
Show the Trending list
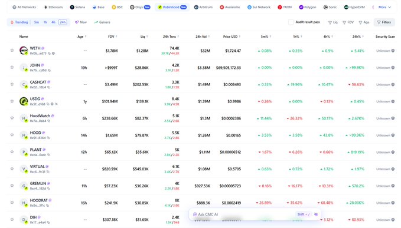19,22
